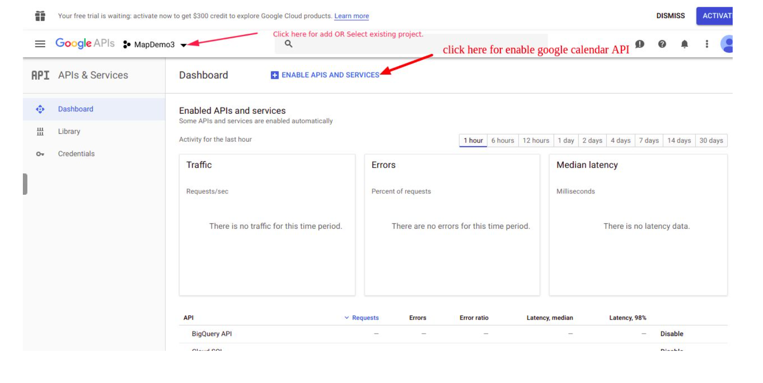
Task: Open the BigQuery API row
Action: point(453,334)
